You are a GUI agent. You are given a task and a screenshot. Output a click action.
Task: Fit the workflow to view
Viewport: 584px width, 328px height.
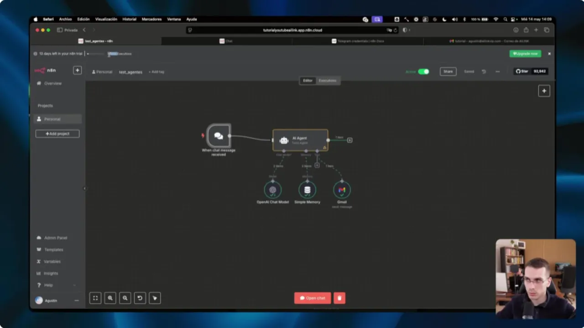[x=95, y=298]
